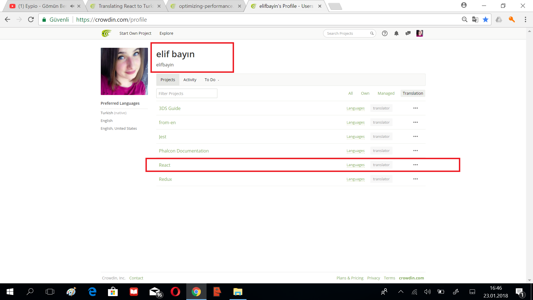Switch to the Activity tab

click(x=190, y=80)
